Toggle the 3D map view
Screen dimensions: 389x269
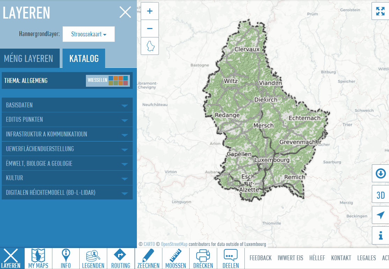[x=380, y=195]
